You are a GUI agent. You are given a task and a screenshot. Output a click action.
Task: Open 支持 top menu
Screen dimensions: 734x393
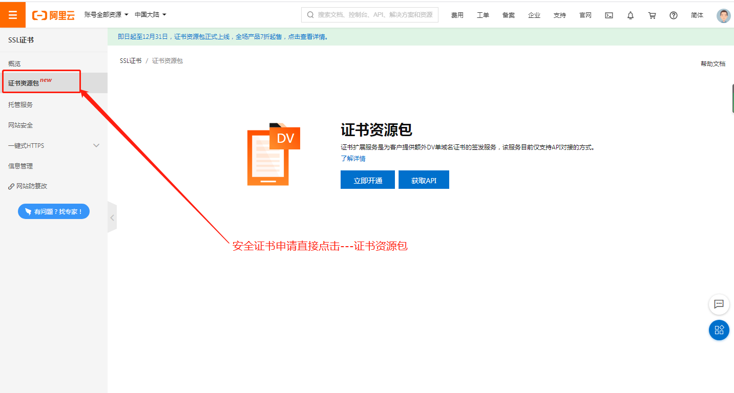(560, 15)
